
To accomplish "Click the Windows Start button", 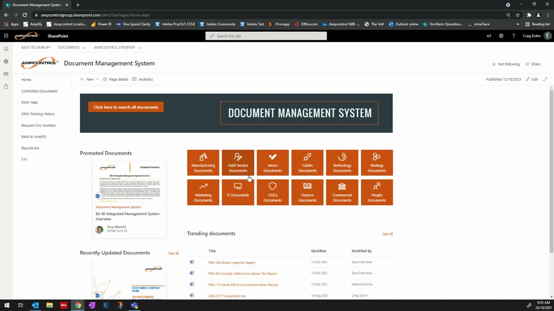I will point(6,305).
